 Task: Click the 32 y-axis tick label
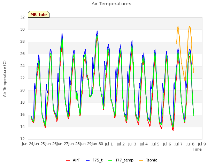click(x=22, y=17)
